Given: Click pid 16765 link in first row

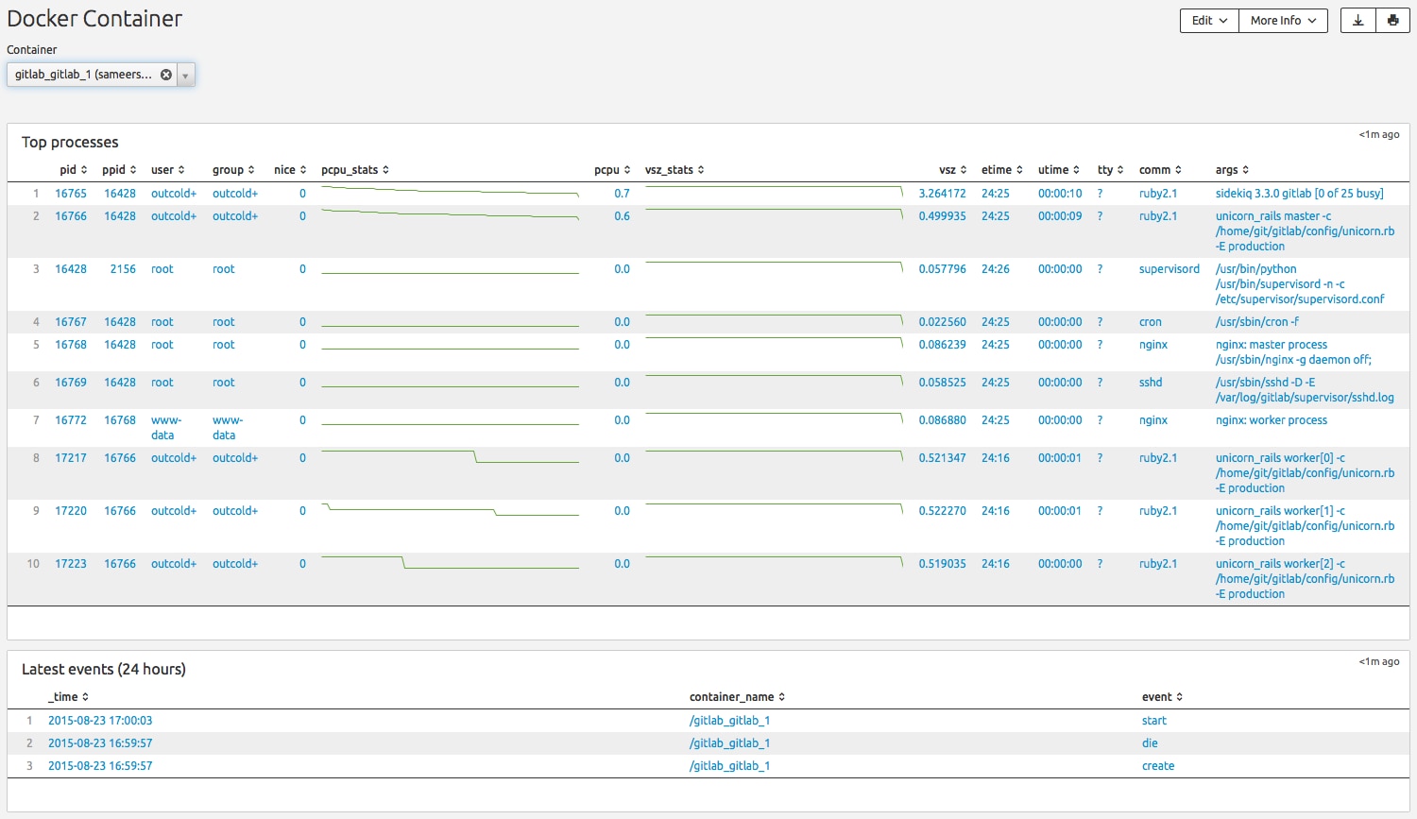Looking at the screenshot, I should tap(71, 194).
